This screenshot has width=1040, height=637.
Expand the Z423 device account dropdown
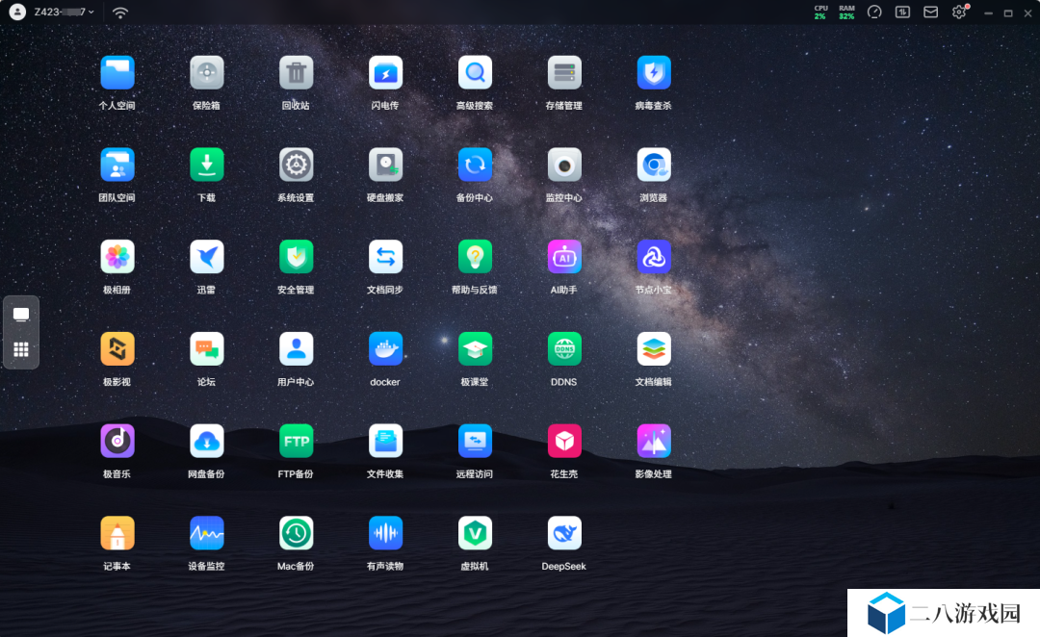point(65,12)
